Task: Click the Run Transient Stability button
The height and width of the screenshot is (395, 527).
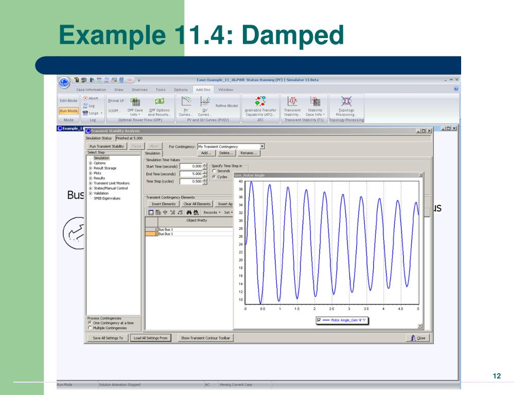Action: coord(107,146)
